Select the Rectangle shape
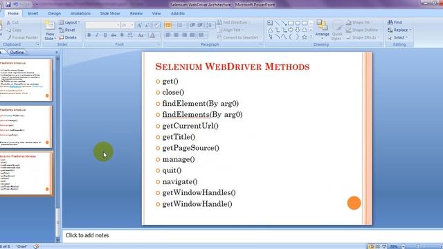The height and width of the screenshot is (249, 443). (x=291, y=23)
